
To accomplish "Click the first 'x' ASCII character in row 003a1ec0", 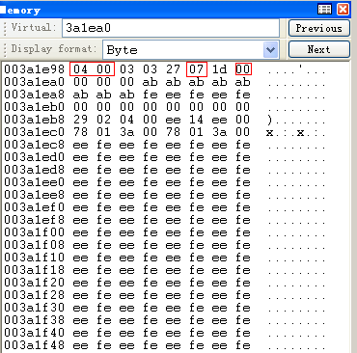I will tap(269, 132).
